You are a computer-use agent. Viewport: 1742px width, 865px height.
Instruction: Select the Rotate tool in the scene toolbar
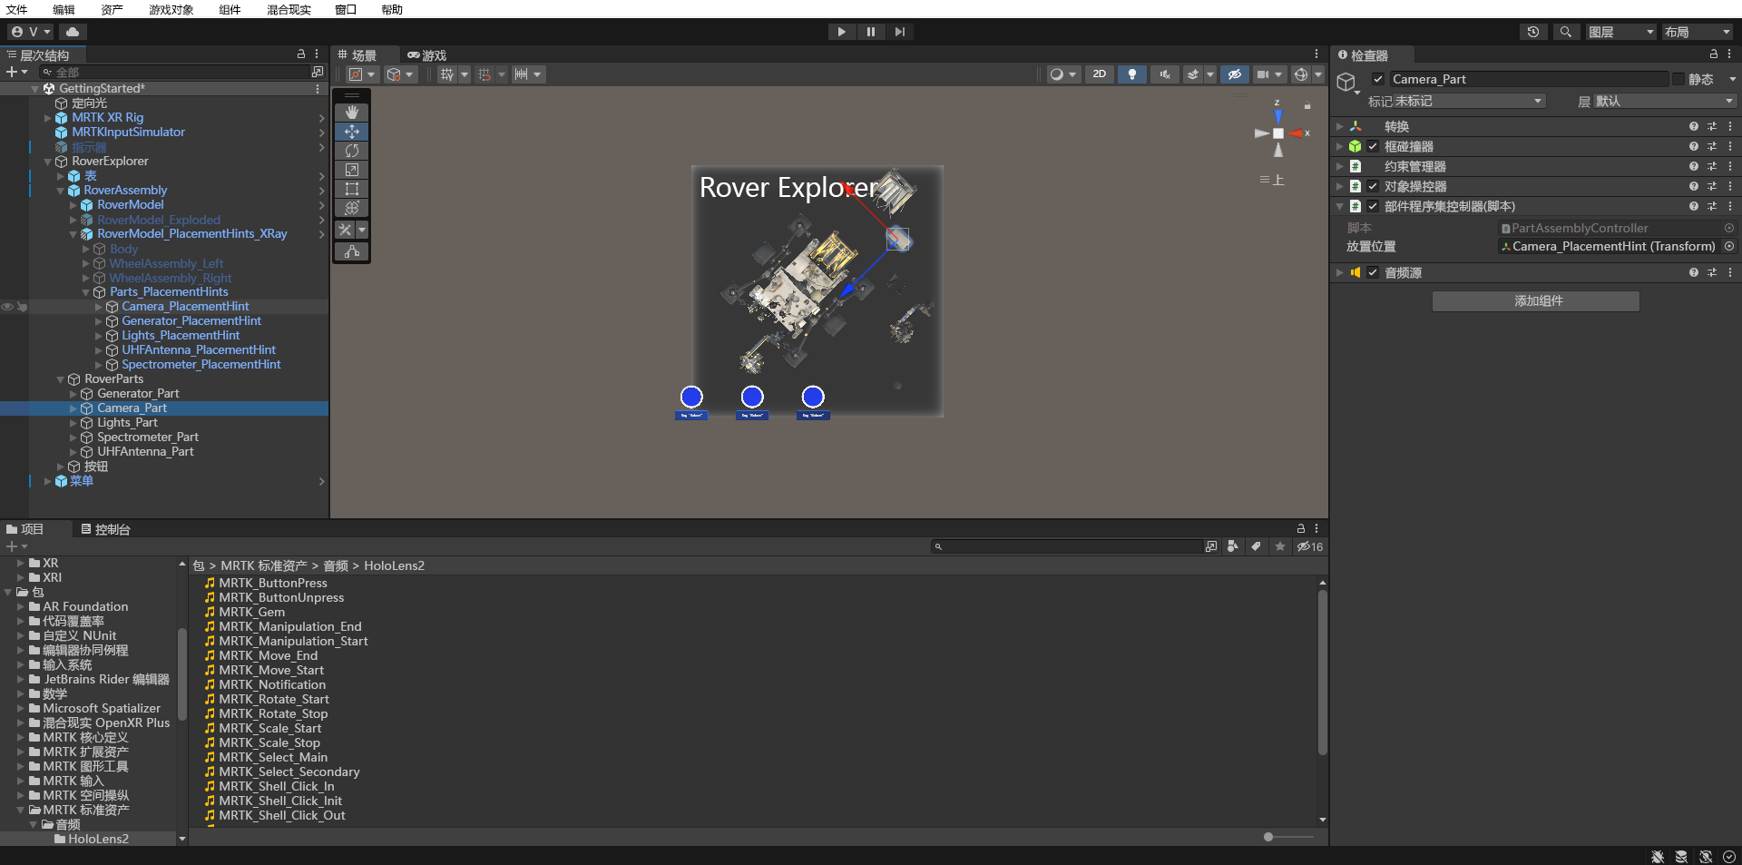[351, 151]
